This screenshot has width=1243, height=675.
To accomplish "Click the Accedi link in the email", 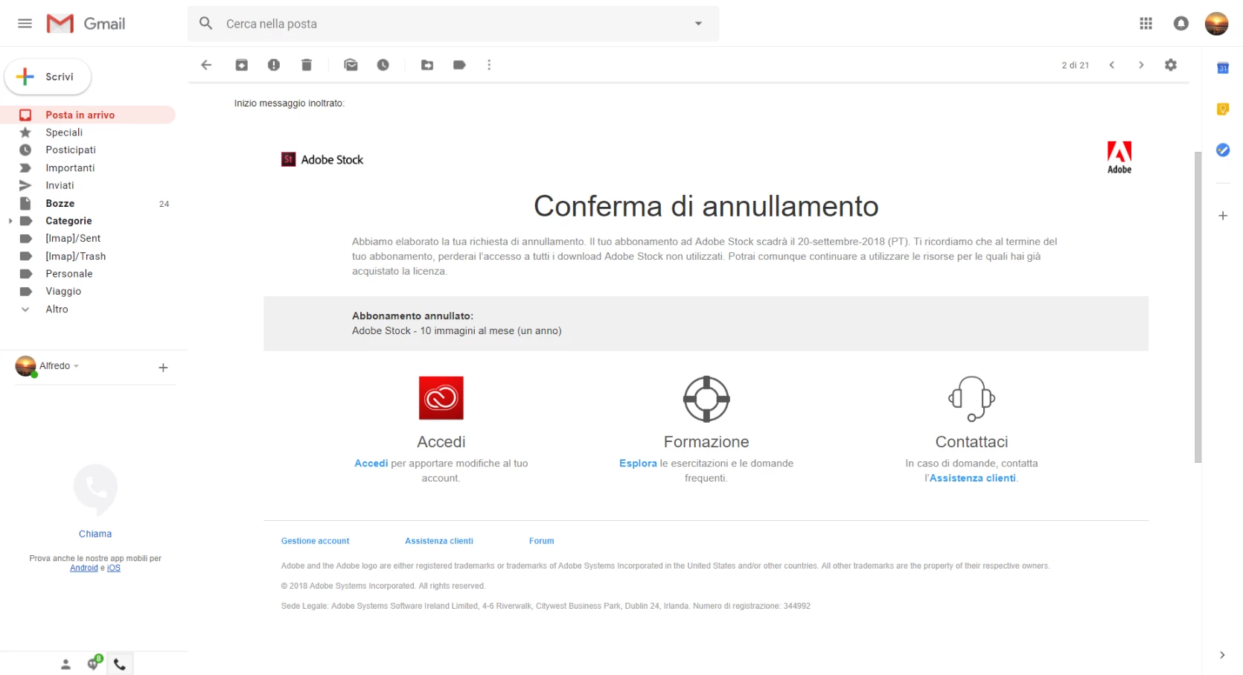I will pyautogui.click(x=371, y=463).
